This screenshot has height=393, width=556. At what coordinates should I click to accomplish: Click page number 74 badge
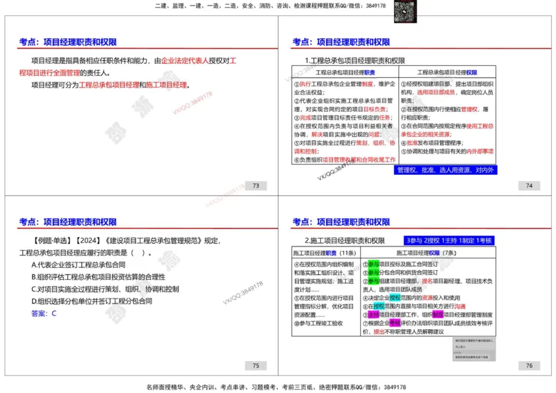pyautogui.click(x=529, y=185)
